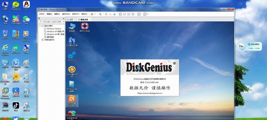
Task: Open the 360安全卫士 desktop icon
Action: click(16, 5)
